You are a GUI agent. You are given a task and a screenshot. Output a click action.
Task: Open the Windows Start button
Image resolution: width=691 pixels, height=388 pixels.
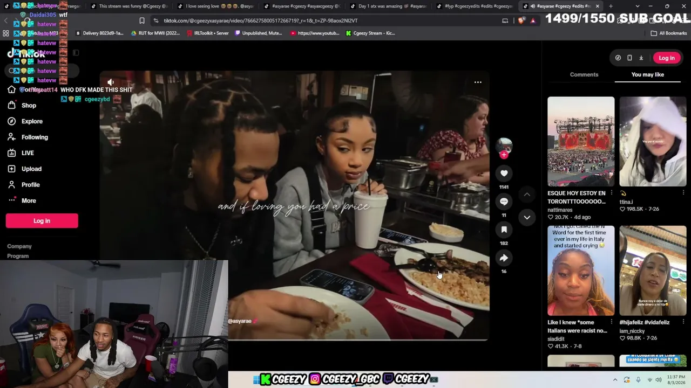256,379
